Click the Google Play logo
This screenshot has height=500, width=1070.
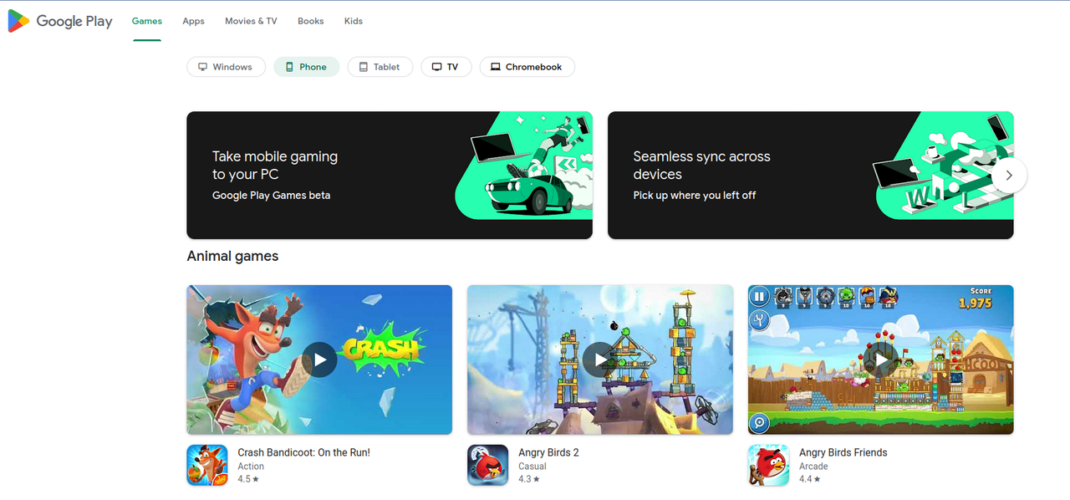pos(60,21)
